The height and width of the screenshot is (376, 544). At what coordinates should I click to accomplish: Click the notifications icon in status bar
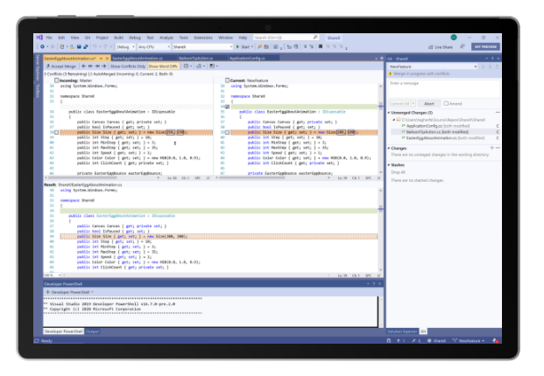(x=496, y=341)
